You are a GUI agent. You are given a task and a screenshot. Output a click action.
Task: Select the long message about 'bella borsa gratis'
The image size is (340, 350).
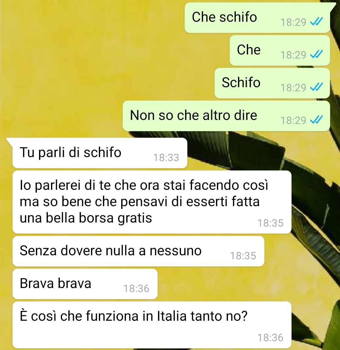pos(152,202)
